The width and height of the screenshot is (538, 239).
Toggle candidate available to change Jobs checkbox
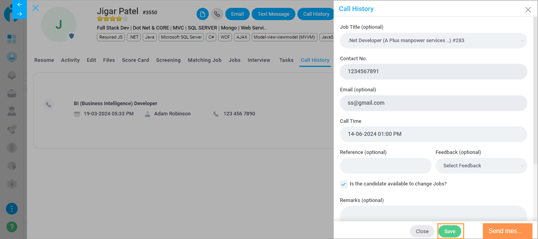344,184
